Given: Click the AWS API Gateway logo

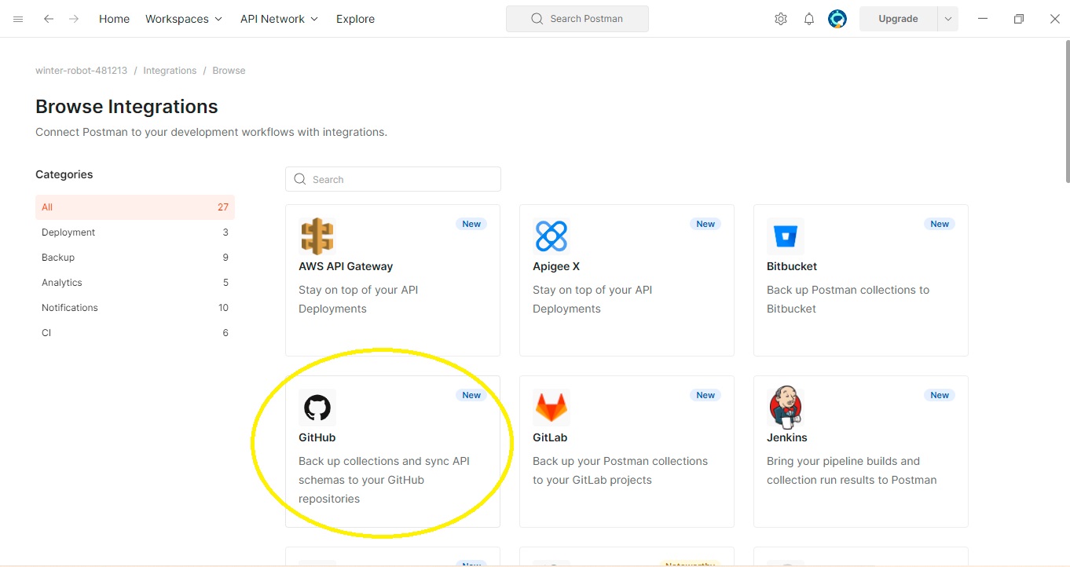Looking at the screenshot, I should tap(317, 236).
